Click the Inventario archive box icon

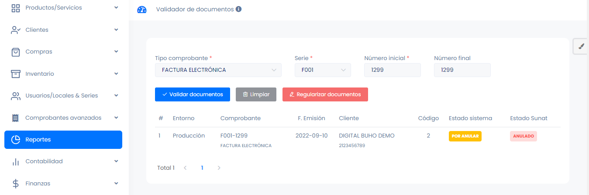16,74
